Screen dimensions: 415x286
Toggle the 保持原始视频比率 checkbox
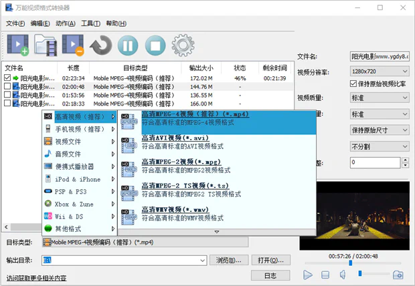pyautogui.click(x=353, y=84)
